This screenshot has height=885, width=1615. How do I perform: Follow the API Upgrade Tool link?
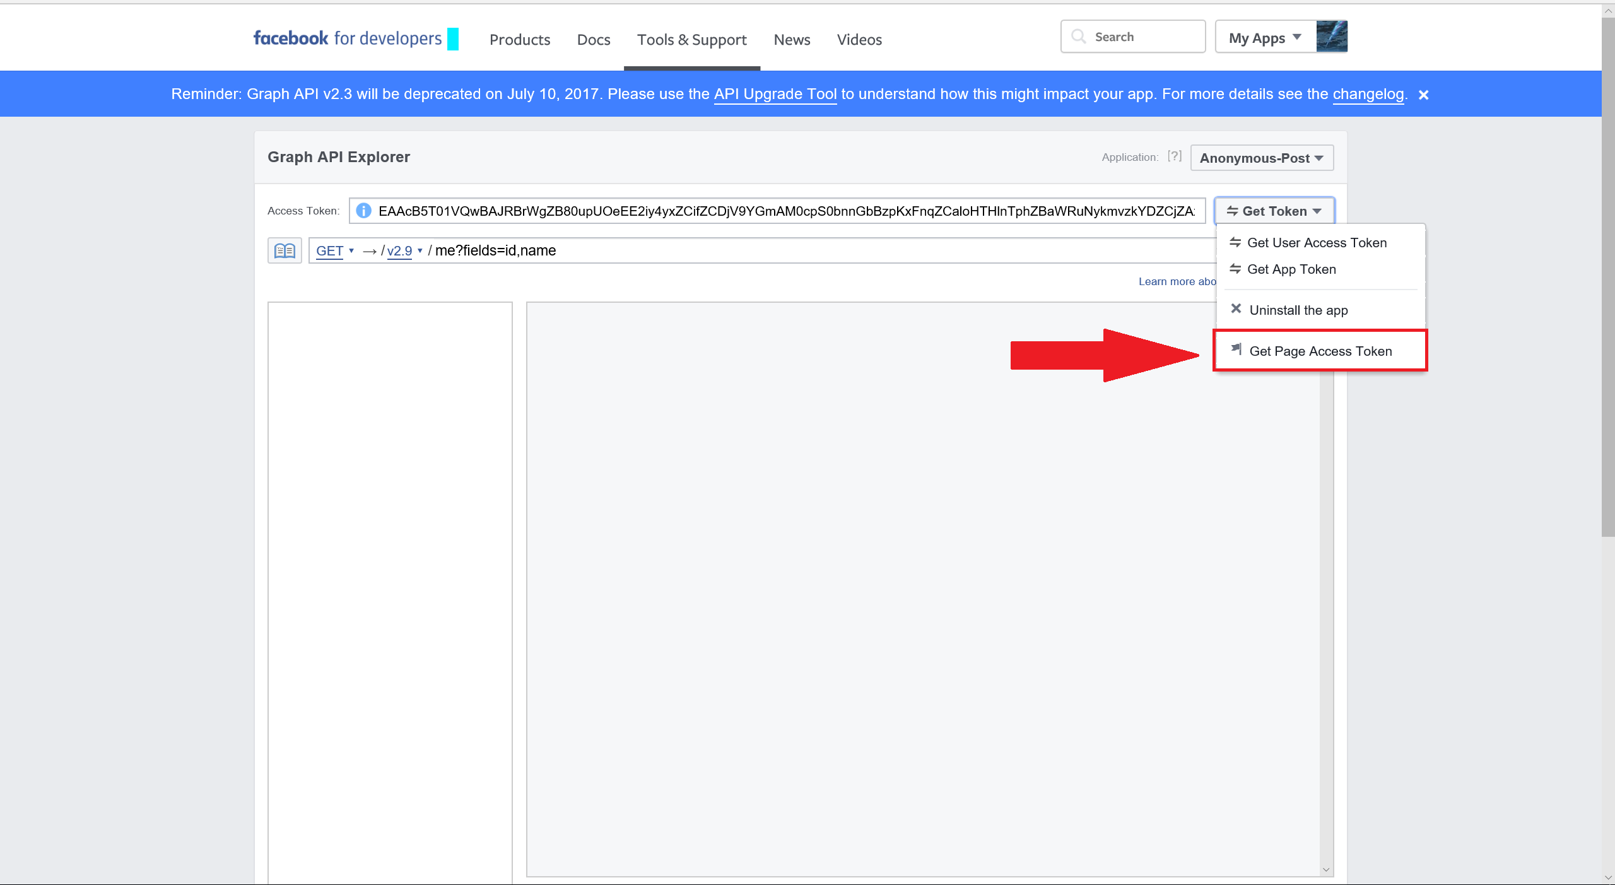tap(775, 94)
